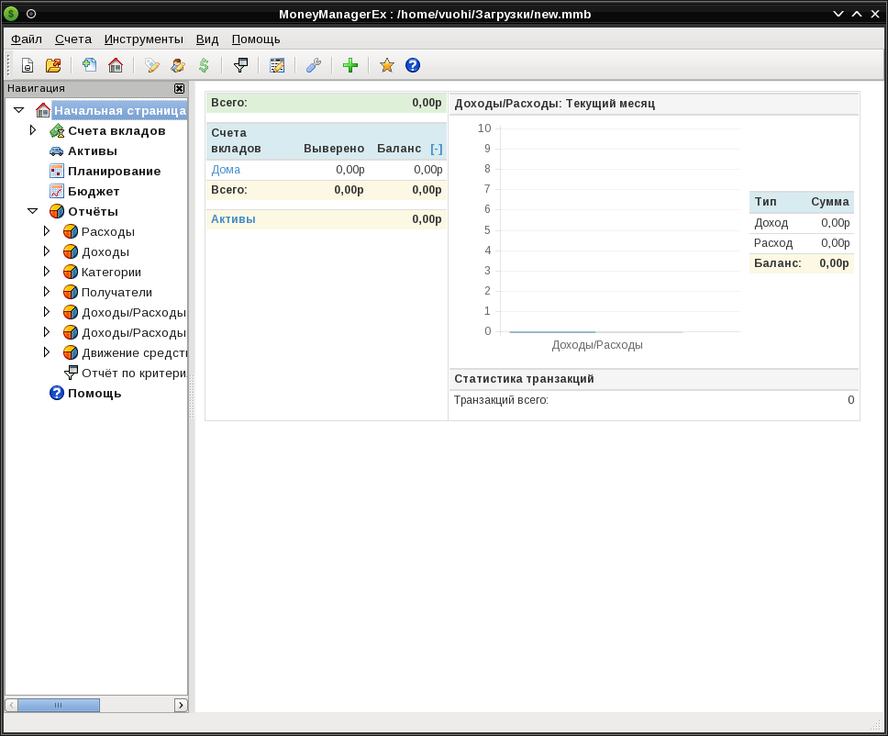Expand the Счета вкладов tree node
Image resolution: width=888 pixels, height=736 pixels.
pos(33,130)
